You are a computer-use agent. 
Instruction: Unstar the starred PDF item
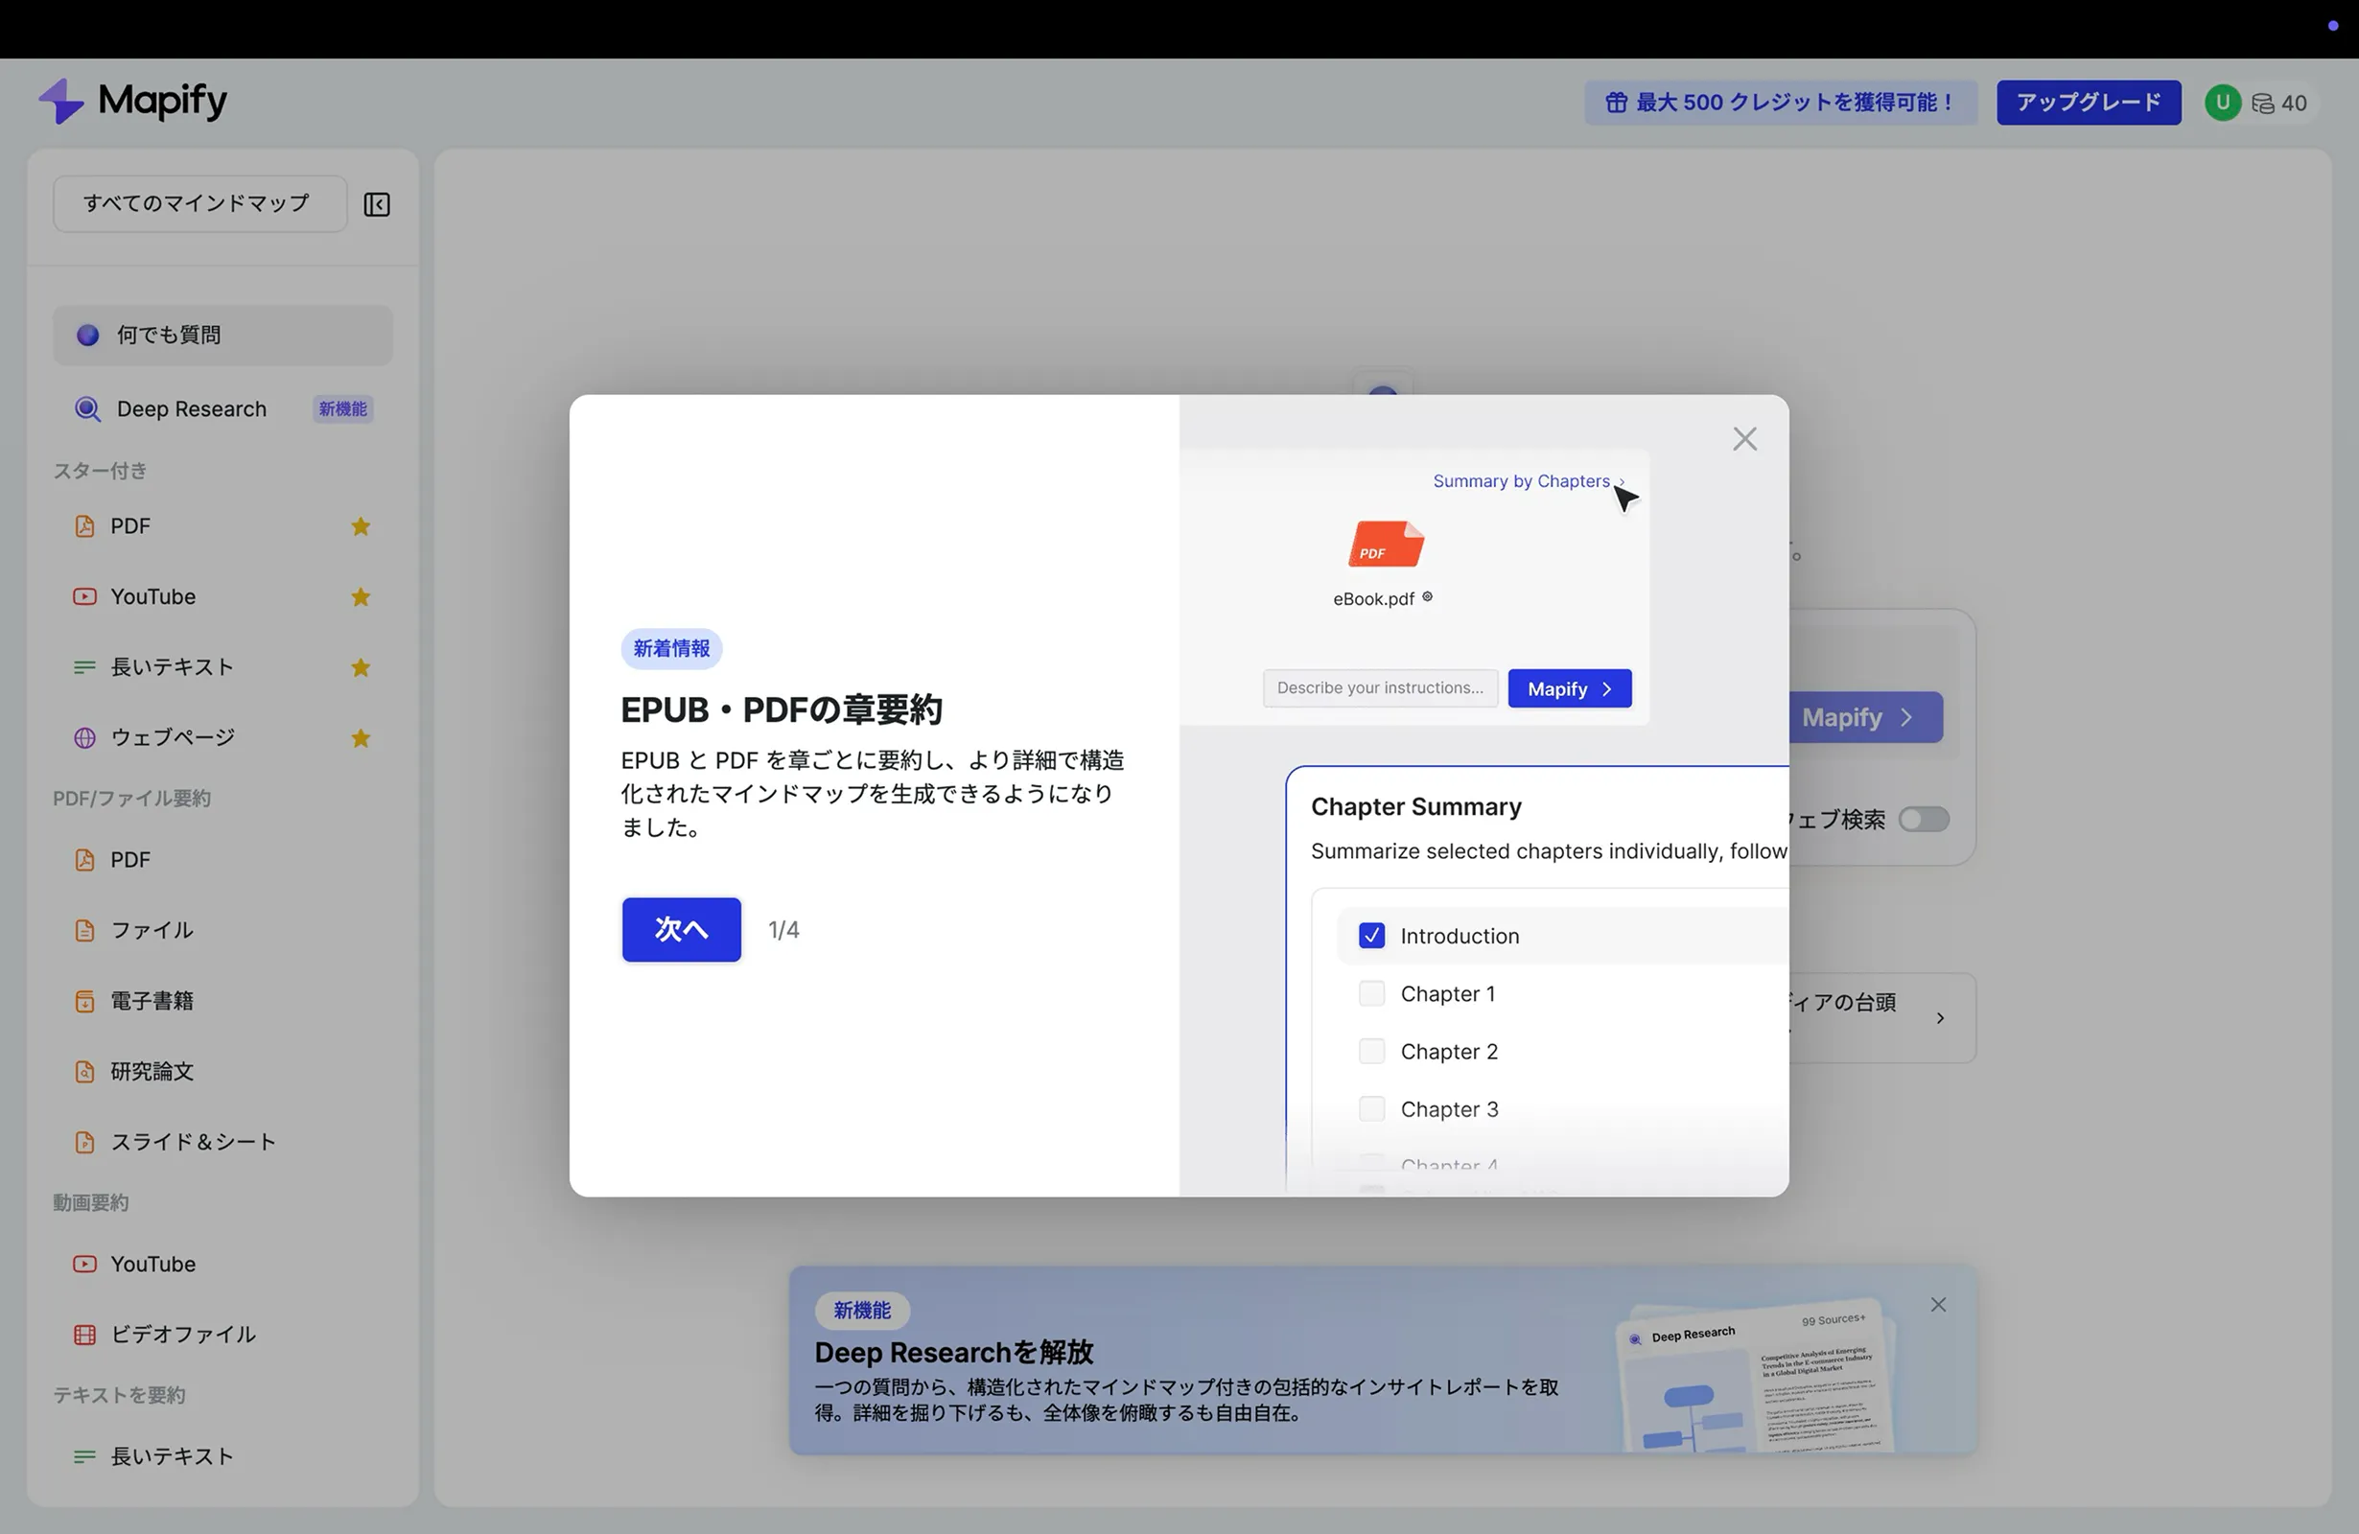point(361,526)
